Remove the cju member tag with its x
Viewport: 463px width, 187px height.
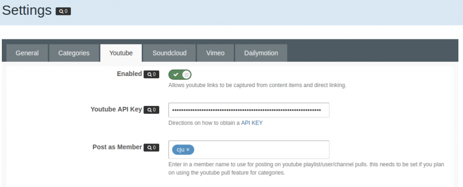tap(188, 150)
